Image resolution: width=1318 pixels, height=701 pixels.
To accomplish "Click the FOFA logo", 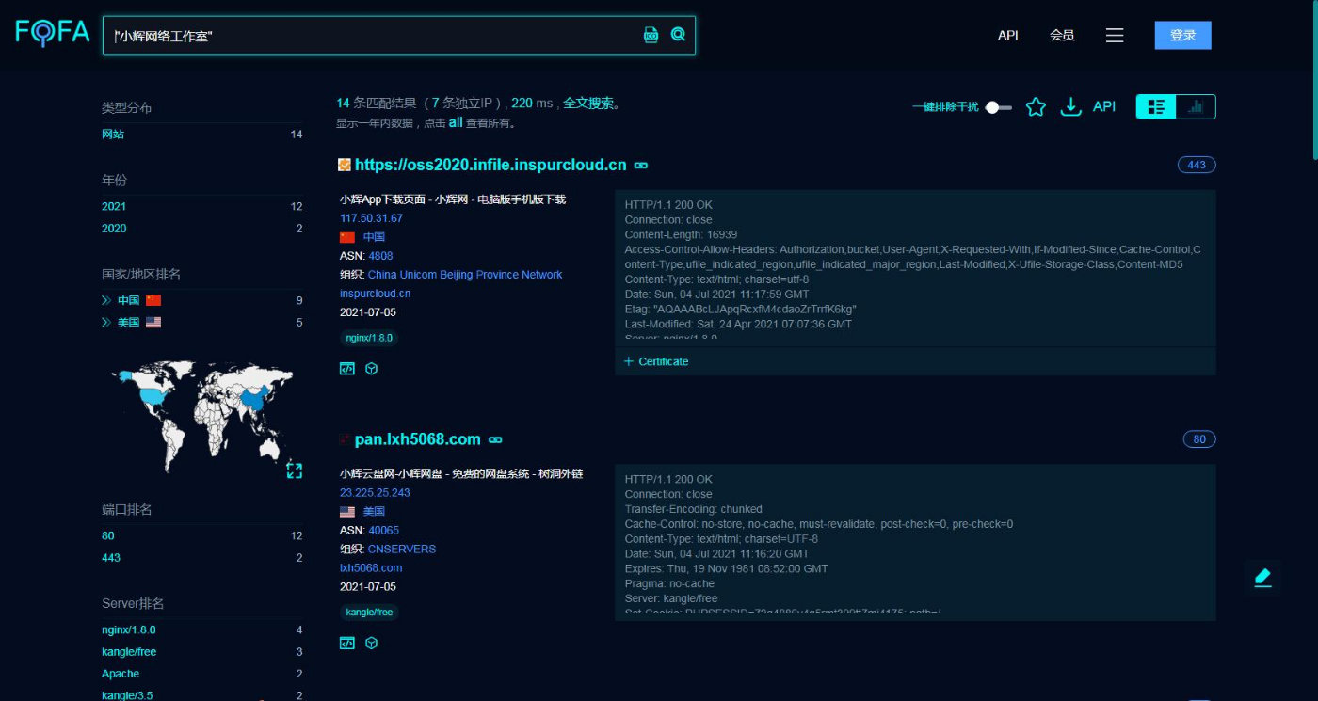I will [x=52, y=33].
